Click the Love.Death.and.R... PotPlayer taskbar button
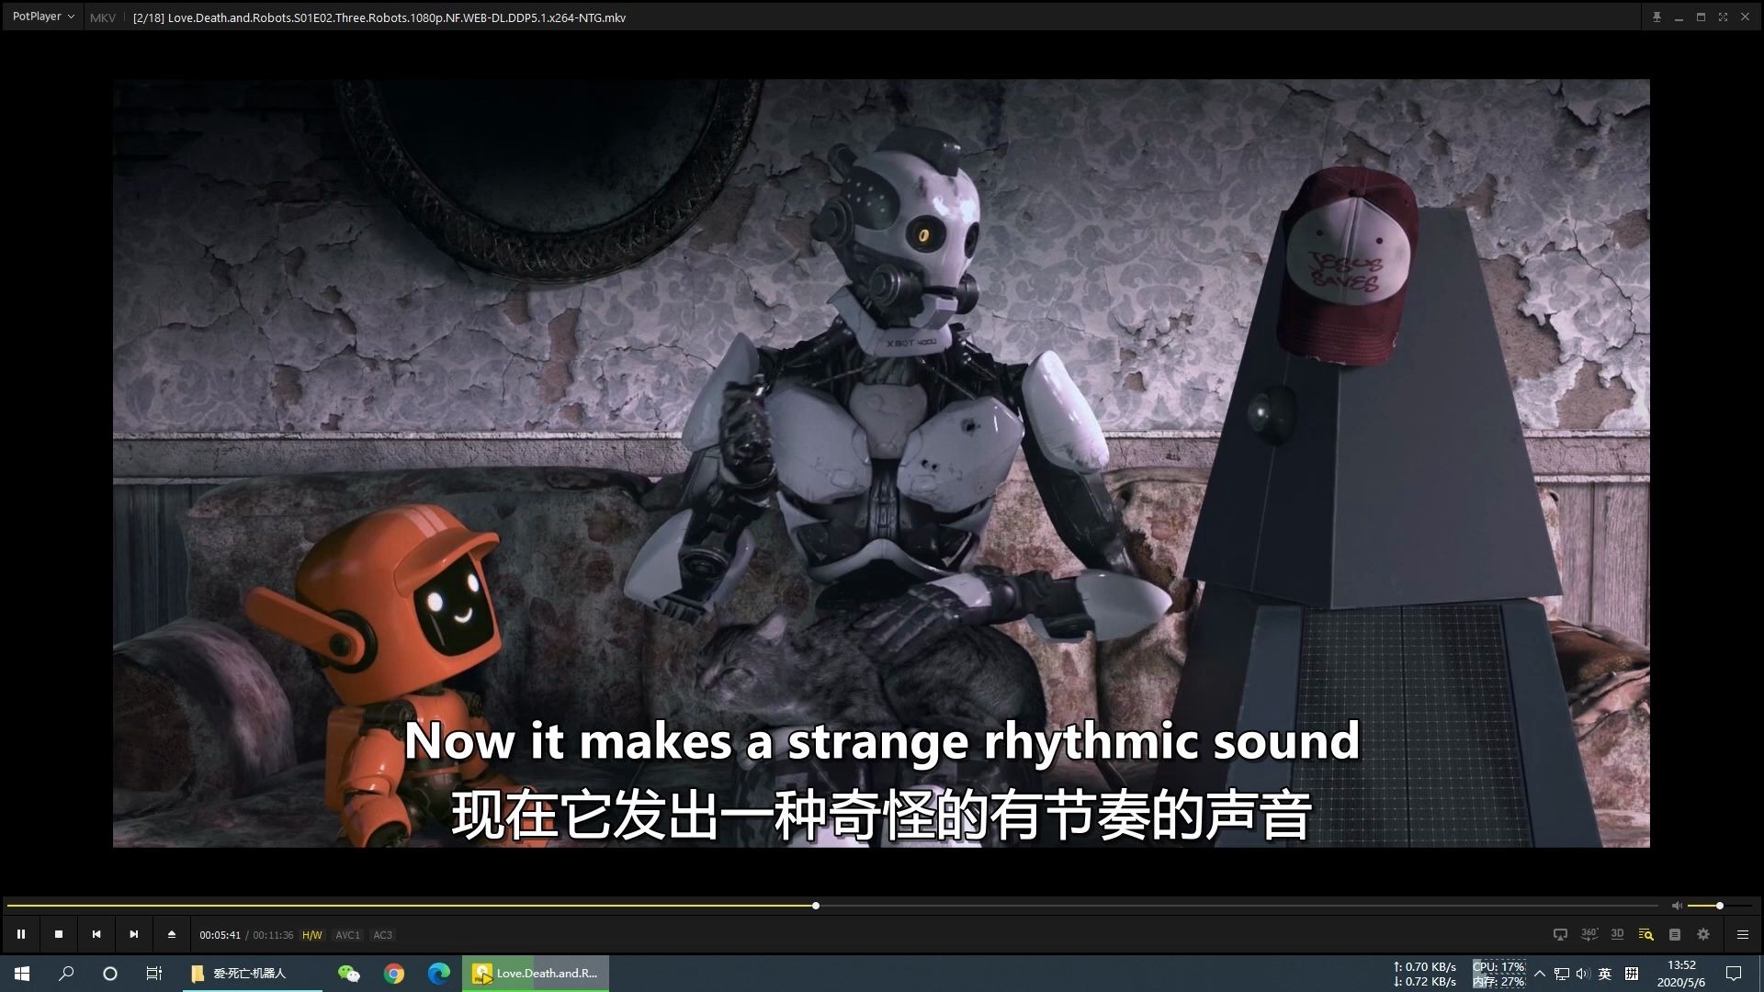This screenshot has width=1764, height=992. tap(536, 974)
